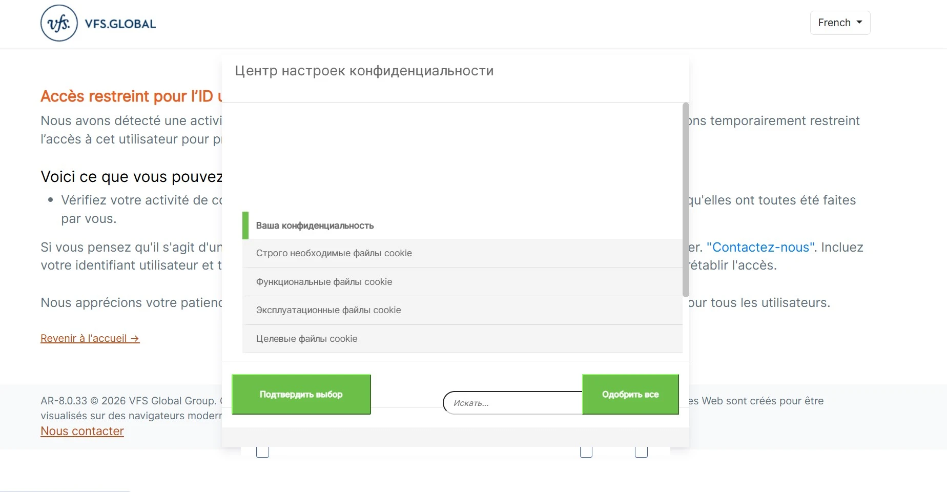
Task: Open Функциональные файлы cookie tab
Action: [462, 282]
